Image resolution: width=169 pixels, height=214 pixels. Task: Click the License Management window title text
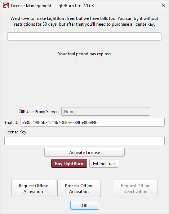point(52,6)
